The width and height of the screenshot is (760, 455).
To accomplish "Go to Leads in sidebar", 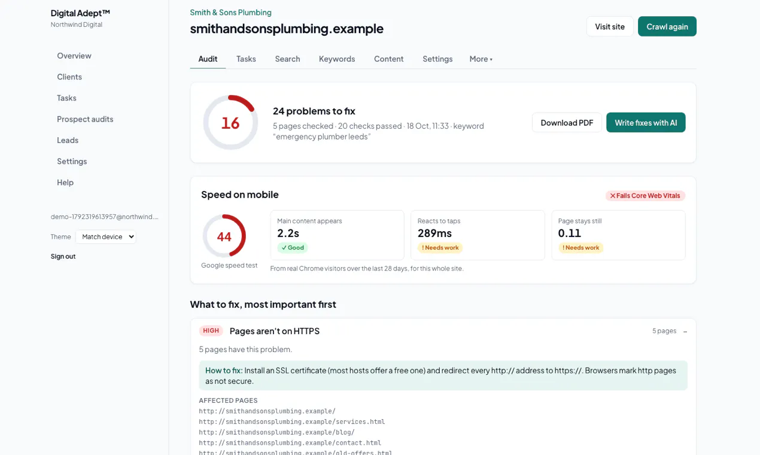I will 68,140.
